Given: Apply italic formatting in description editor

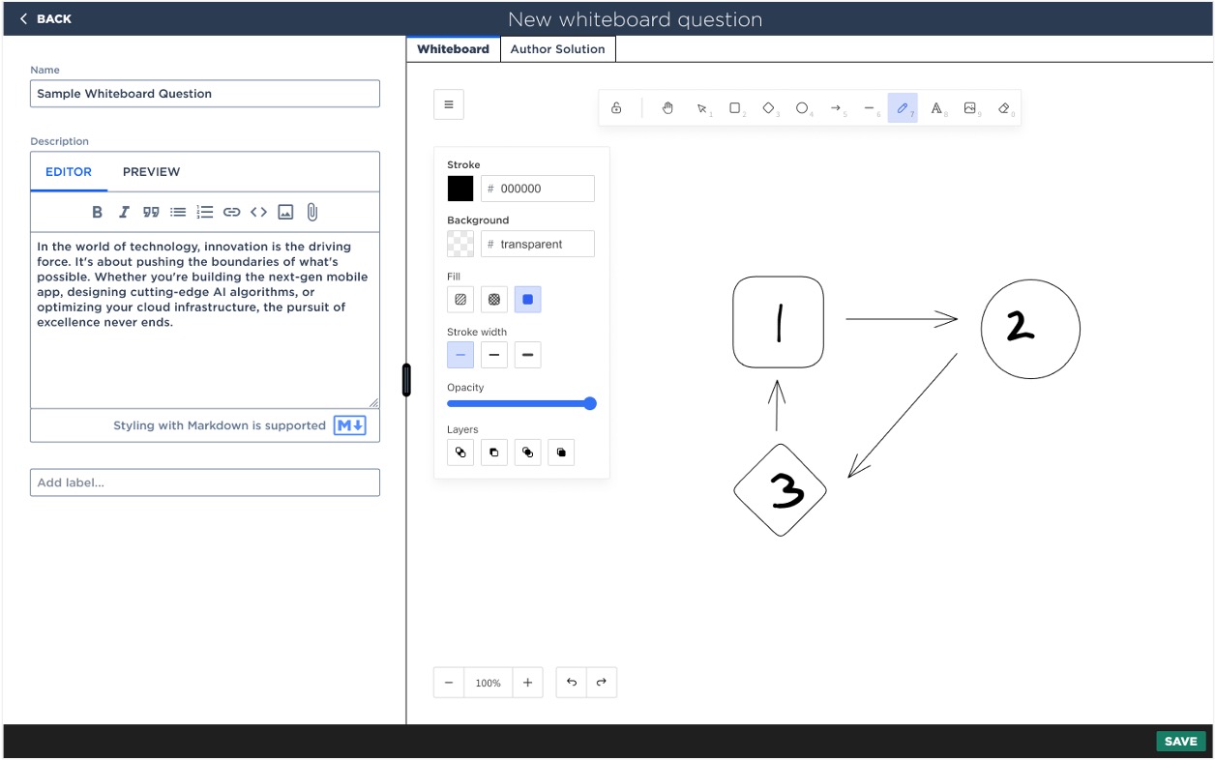Looking at the screenshot, I should (124, 212).
